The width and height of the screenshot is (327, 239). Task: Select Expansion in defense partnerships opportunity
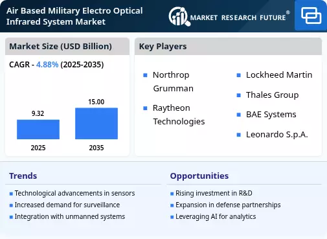228,205
